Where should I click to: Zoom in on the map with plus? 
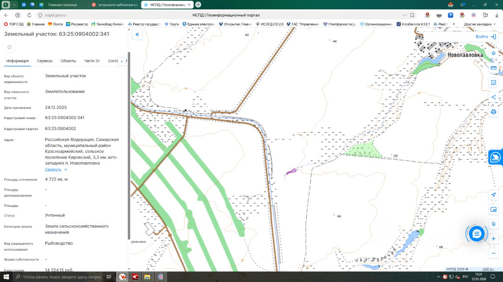(494, 239)
